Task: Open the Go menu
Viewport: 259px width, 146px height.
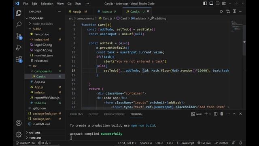Action: tap(69, 4)
